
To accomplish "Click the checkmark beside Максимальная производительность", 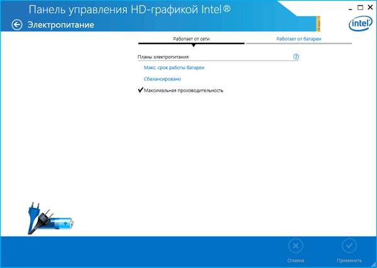I will coord(140,90).
